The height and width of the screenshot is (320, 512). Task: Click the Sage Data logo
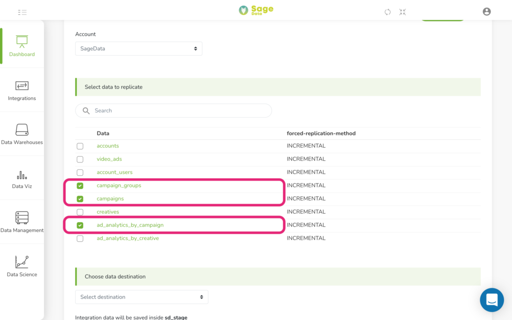[x=256, y=10]
